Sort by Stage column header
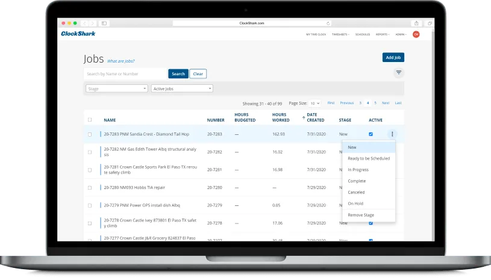This screenshot has height=280, width=491. (x=345, y=120)
